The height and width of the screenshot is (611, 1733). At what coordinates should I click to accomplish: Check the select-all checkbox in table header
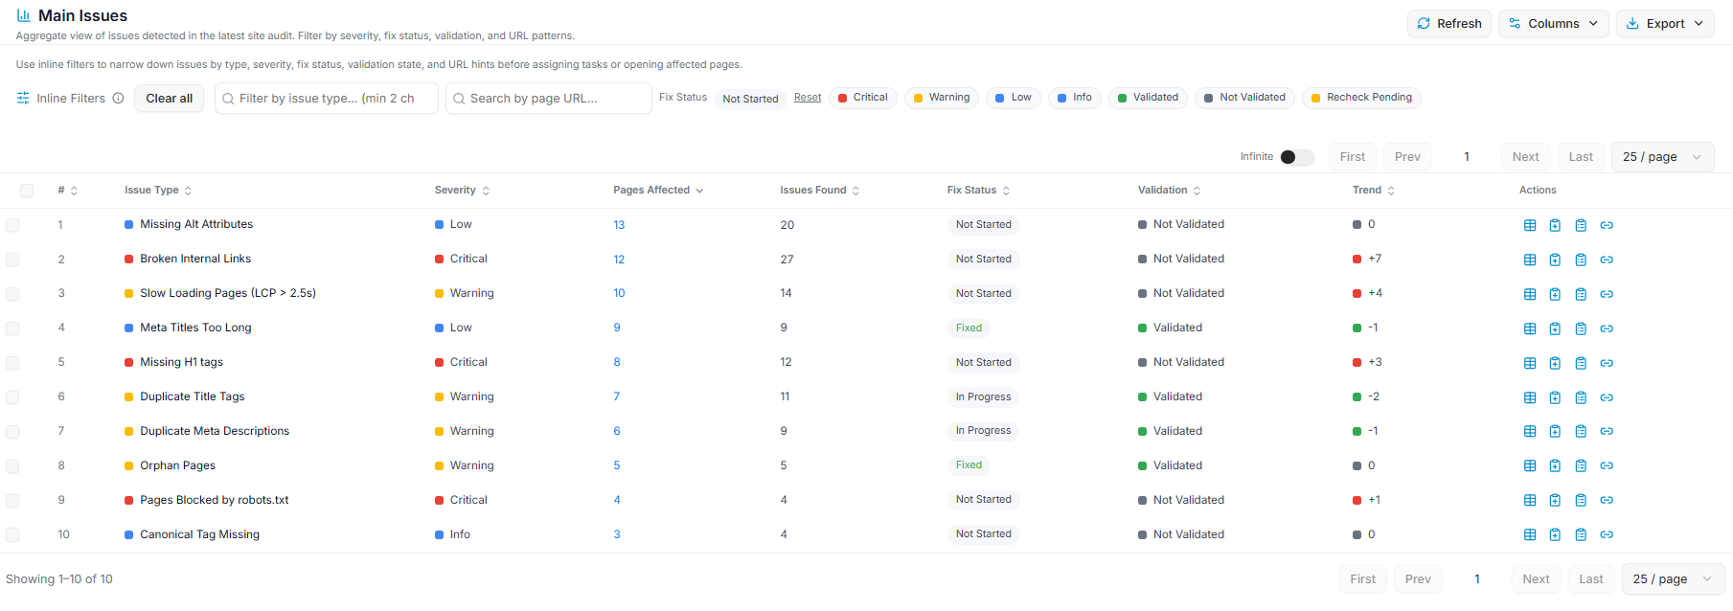27,191
